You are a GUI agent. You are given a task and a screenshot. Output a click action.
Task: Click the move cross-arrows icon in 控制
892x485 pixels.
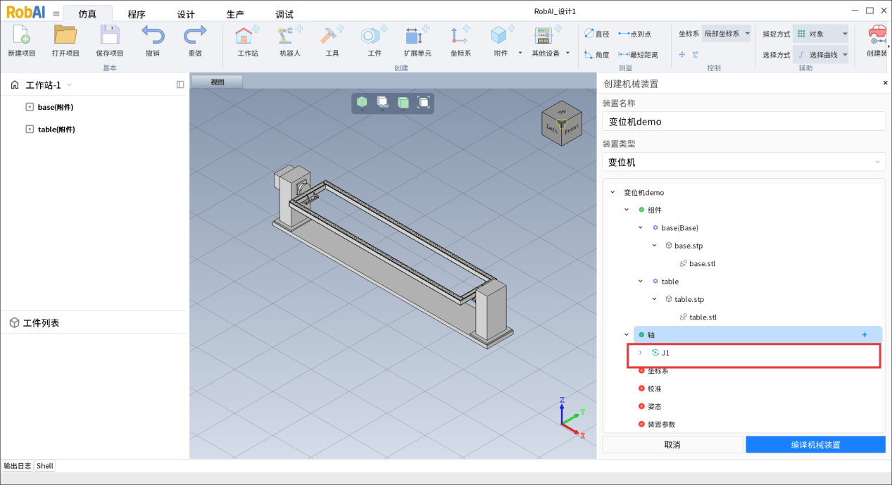(x=682, y=54)
